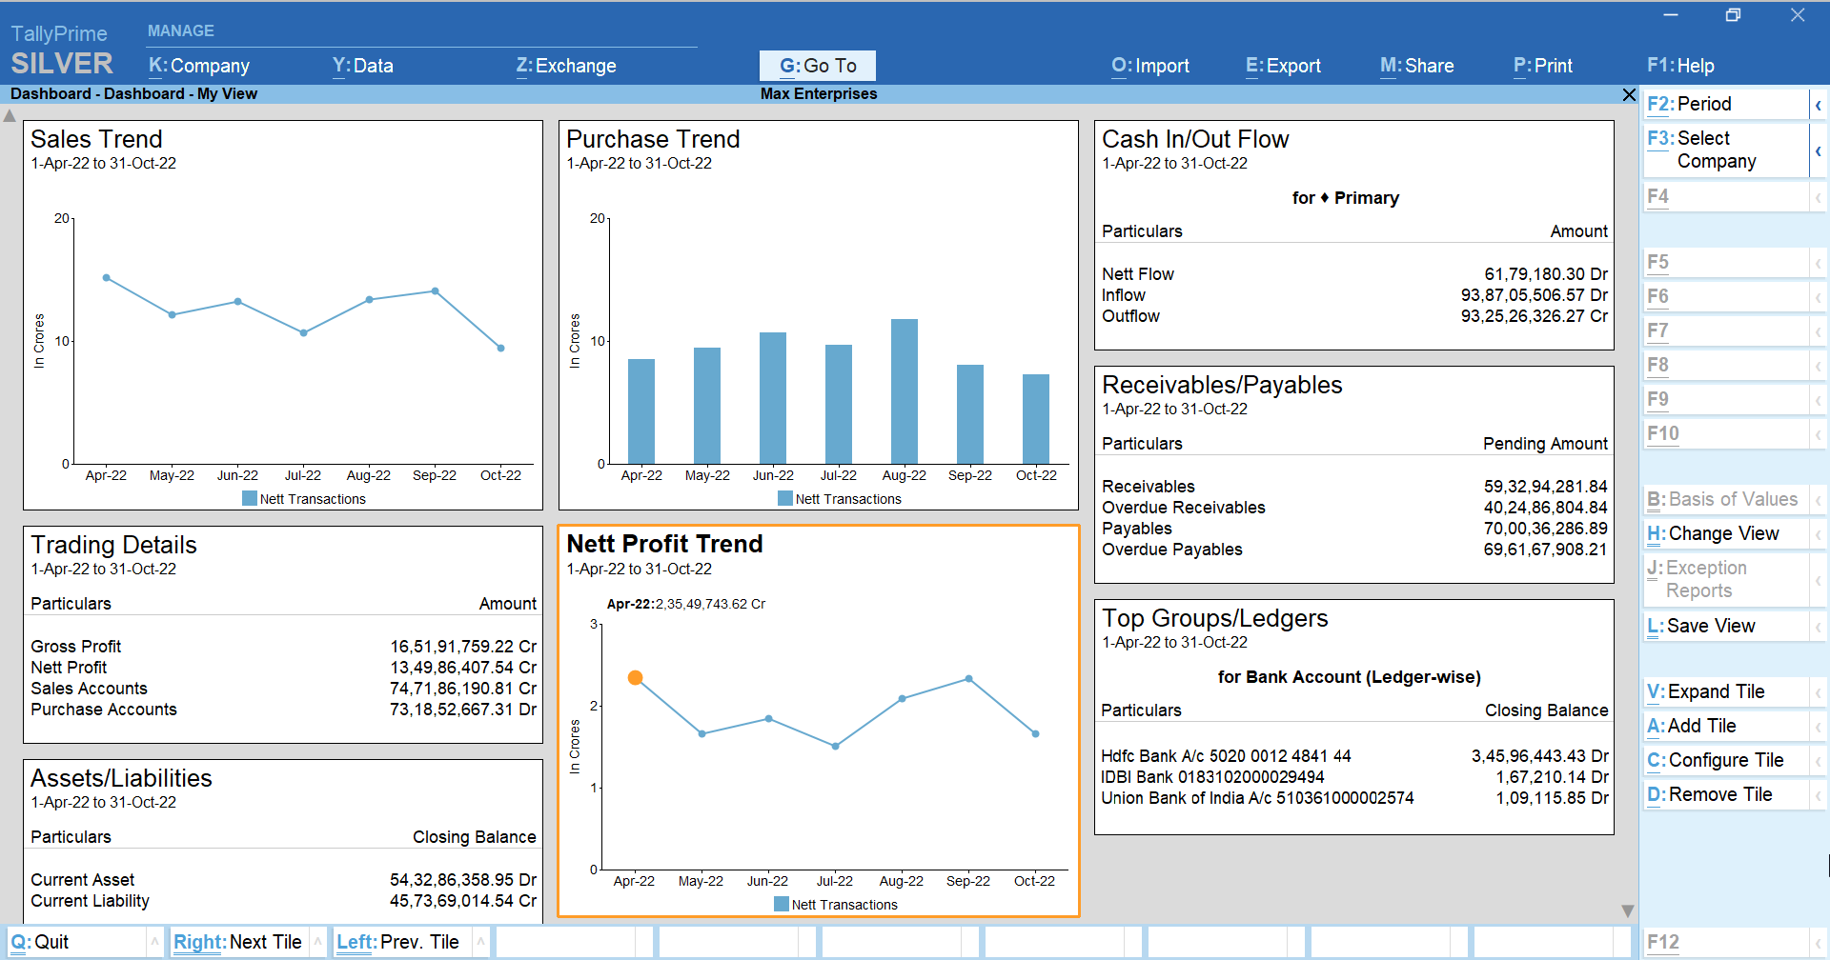Click the scroll up arrow on dashboard
1830x960 pixels.
10,116
